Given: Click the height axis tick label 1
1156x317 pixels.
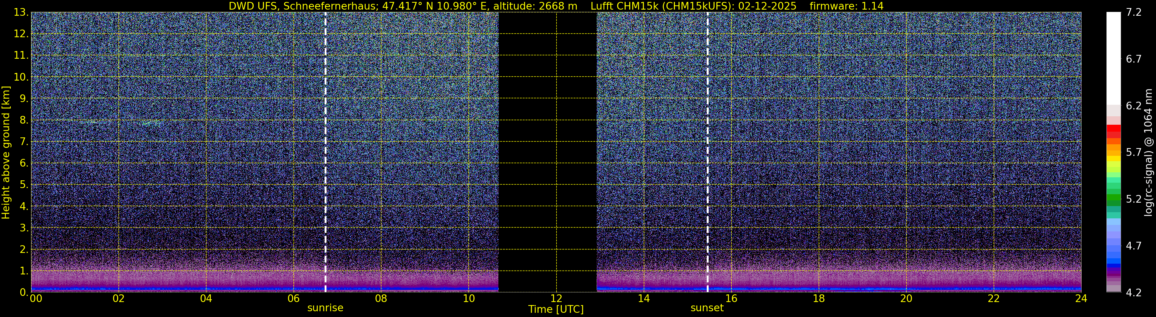Looking at the screenshot, I should tap(24, 271).
